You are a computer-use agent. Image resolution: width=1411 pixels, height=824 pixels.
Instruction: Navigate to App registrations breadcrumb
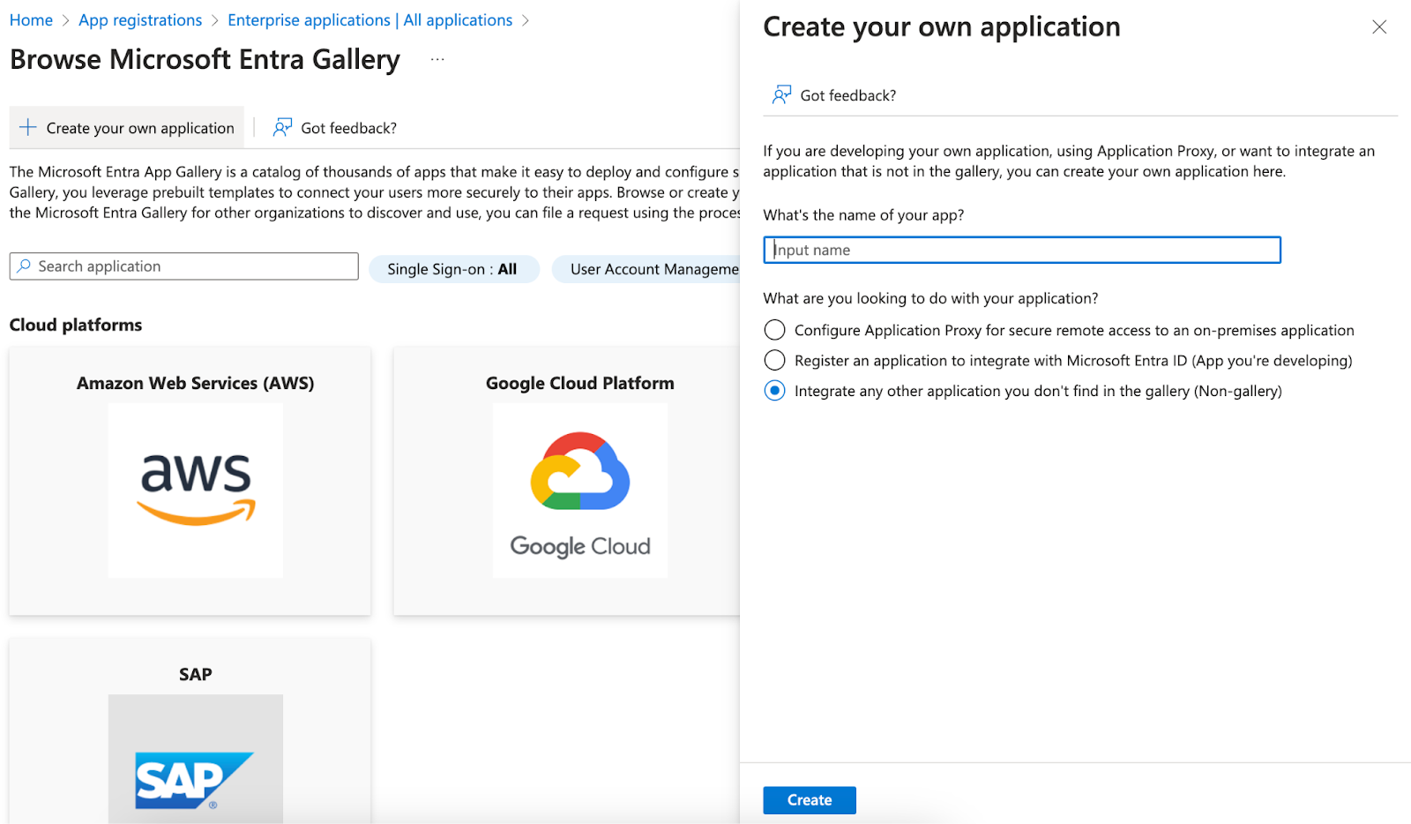click(140, 20)
